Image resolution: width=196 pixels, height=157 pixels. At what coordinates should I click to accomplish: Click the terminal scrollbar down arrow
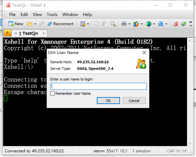pyautogui.click(x=190, y=143)
